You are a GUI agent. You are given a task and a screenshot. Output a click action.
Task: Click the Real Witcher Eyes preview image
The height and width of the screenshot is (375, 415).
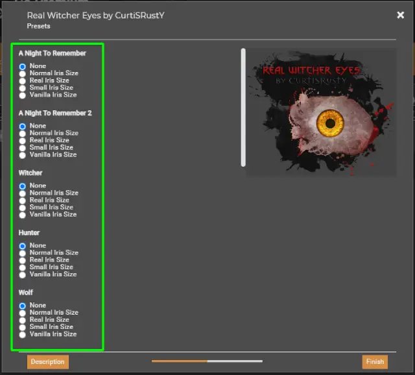coord(322,112)
